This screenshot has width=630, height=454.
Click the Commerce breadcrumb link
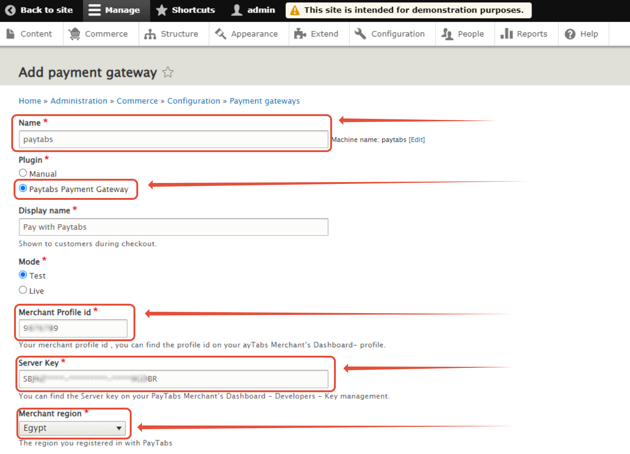[x=137, y=101]
